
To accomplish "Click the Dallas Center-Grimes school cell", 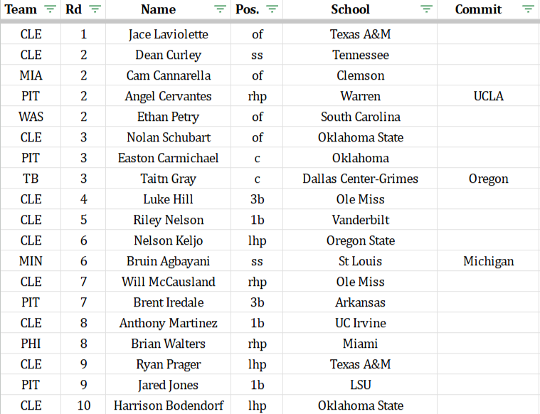I will click(x=360, y=179).
